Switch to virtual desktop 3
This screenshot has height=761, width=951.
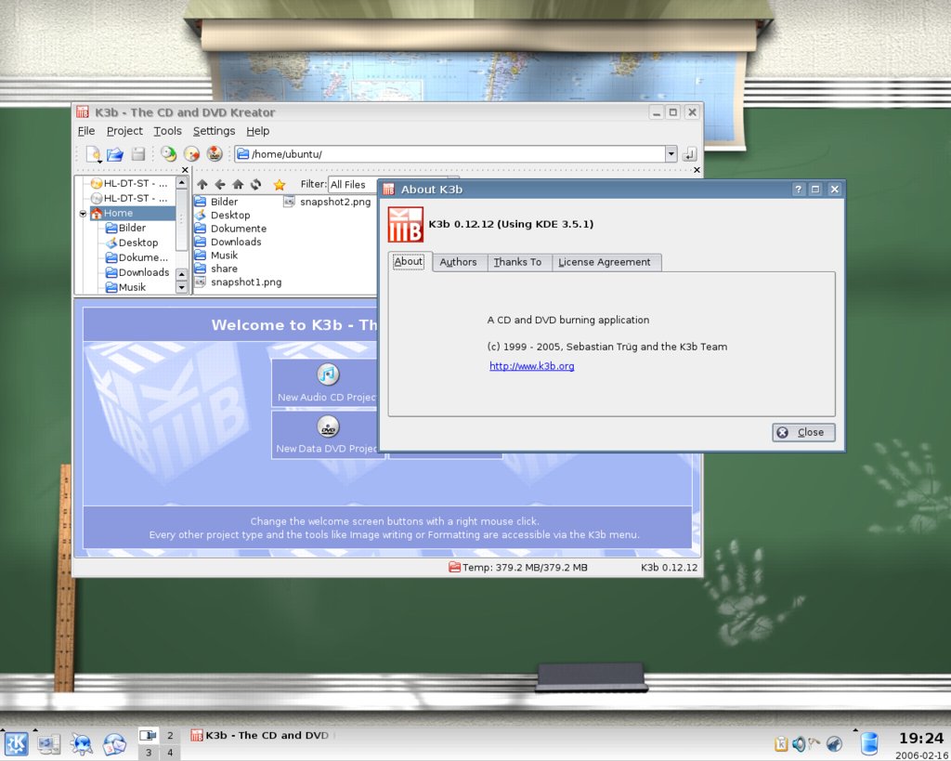[x=149, y=753]
